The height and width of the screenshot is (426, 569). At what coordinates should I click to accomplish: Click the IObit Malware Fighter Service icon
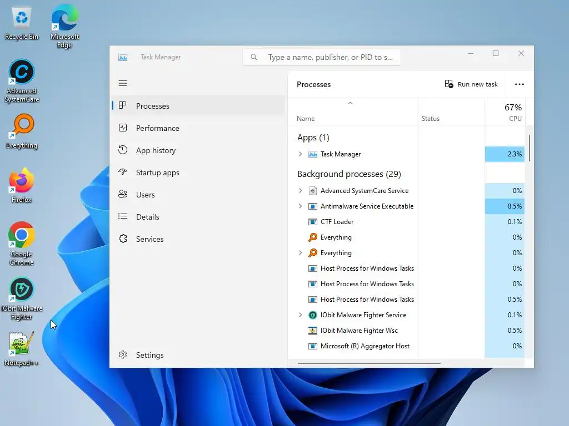(312, 315)
